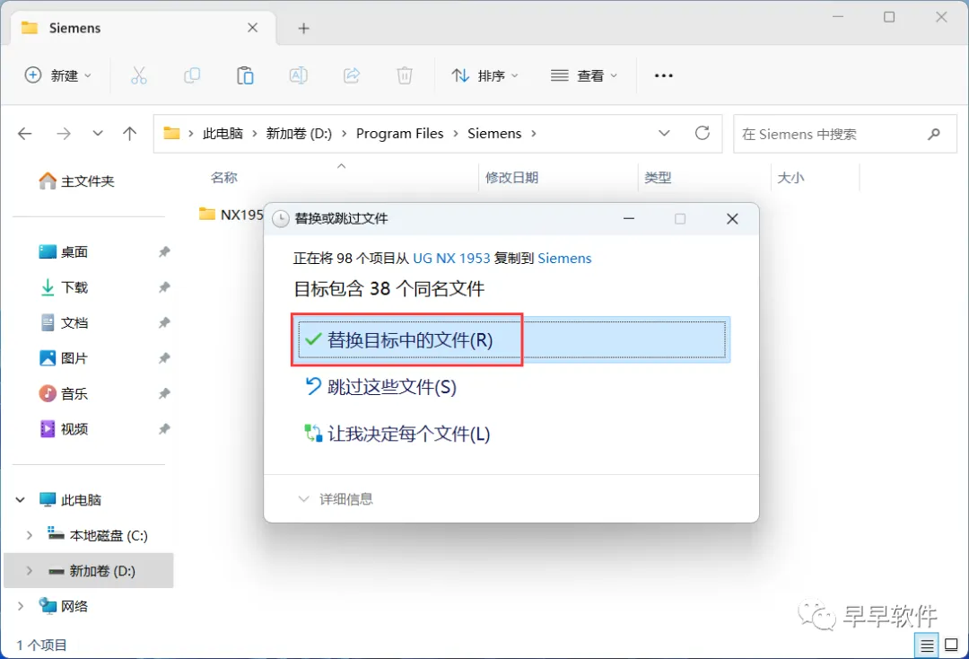The image size is (969, 659).
Task: Click chevron after Program Files in breadcrumb
Action: pos(456,134)
